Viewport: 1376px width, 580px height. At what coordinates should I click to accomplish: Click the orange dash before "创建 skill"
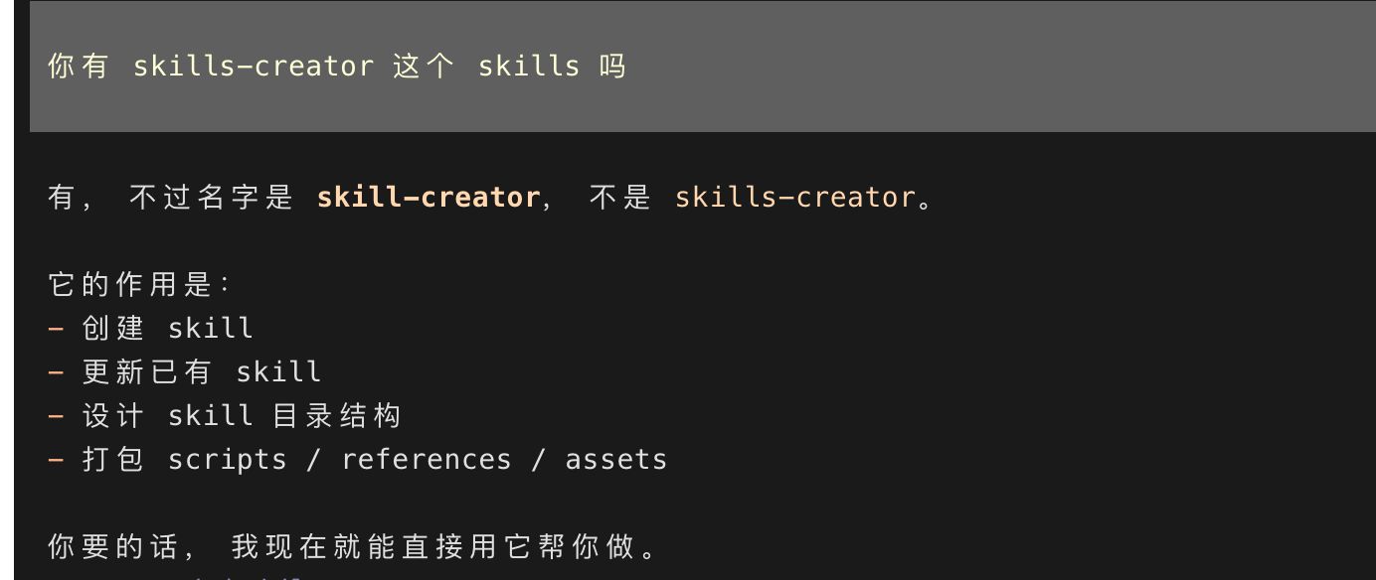tap(56, 329)
